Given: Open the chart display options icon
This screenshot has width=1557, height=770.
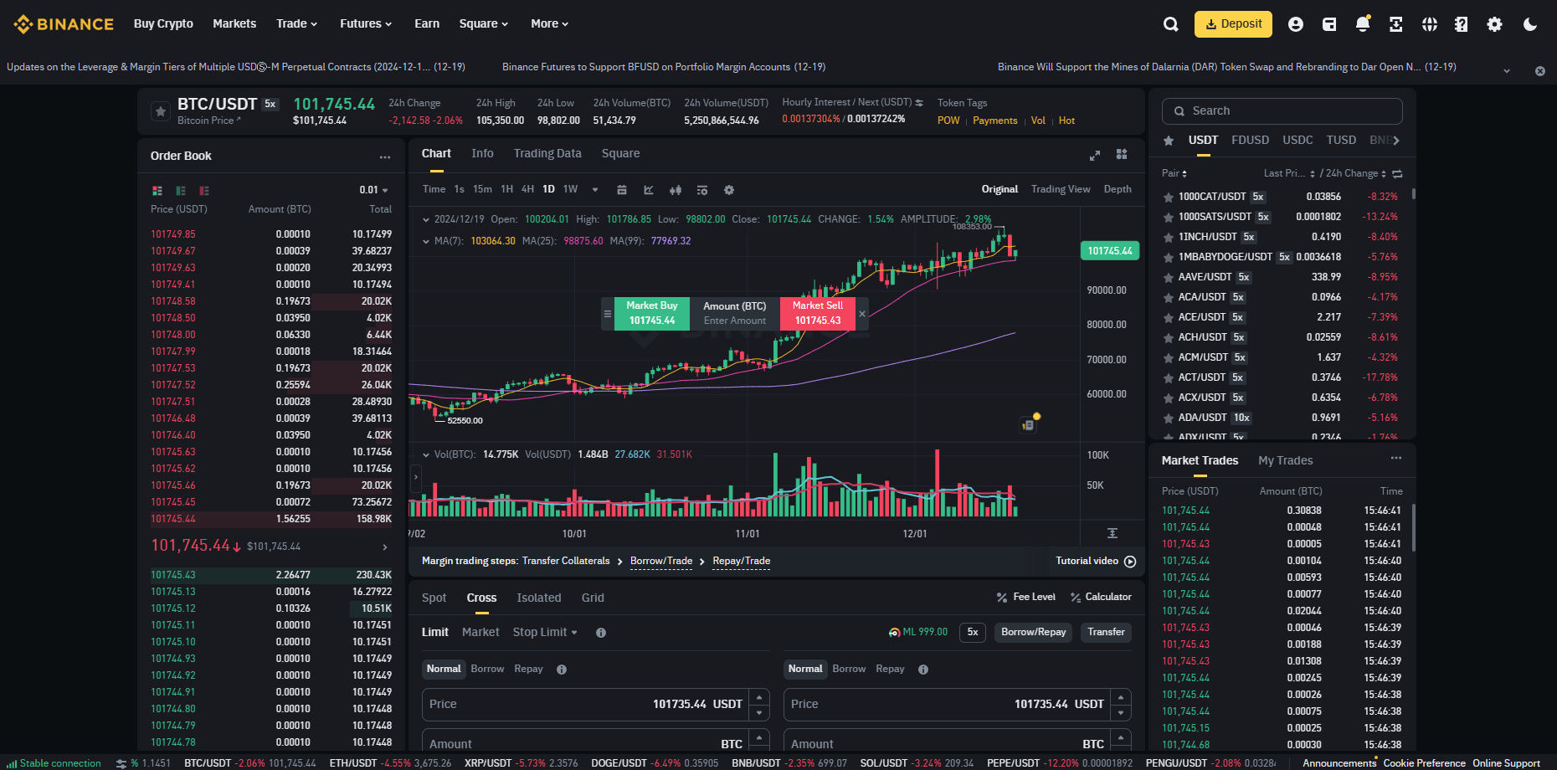Looking at the screenshot, I should (702, 190).
